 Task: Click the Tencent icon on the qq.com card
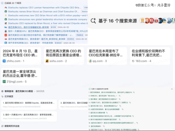pyautogui.click(x=90, y=61)
